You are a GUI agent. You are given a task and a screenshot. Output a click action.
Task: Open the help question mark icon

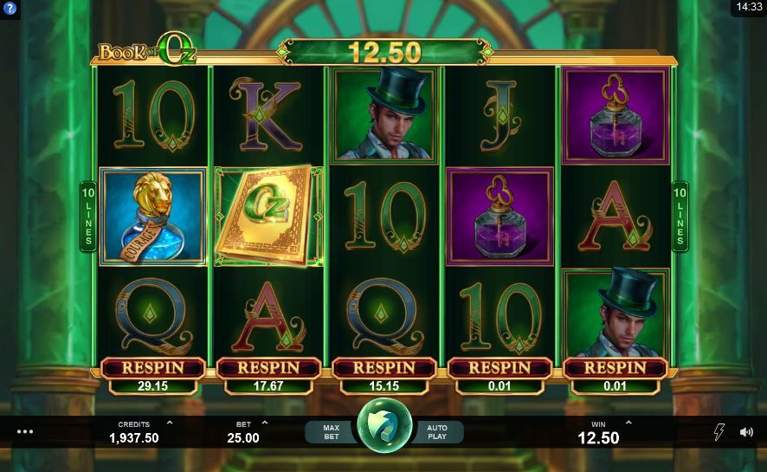[10, 9]
